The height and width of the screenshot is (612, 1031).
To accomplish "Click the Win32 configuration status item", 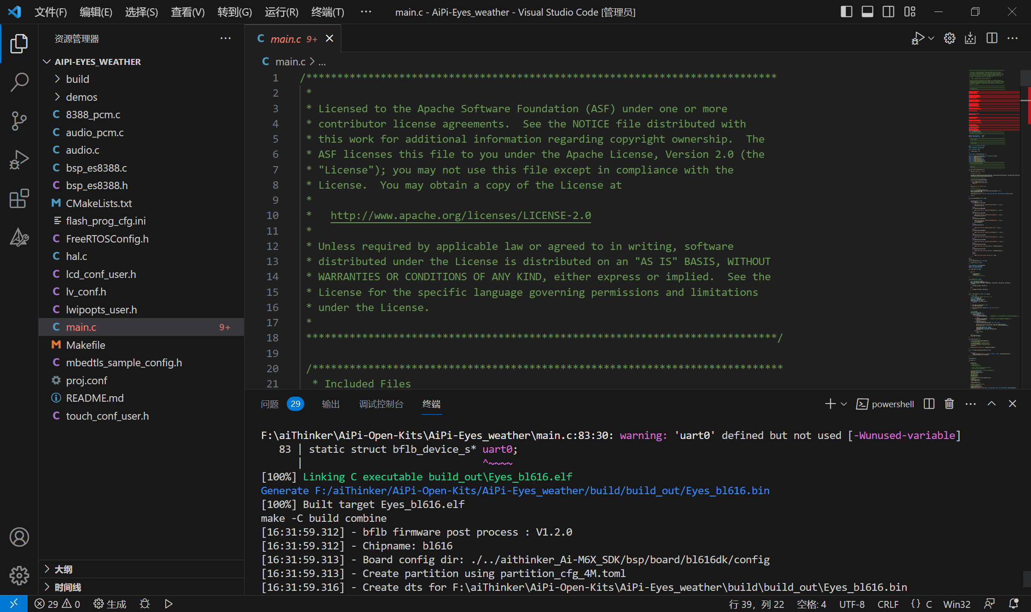I will click(956, 604).
